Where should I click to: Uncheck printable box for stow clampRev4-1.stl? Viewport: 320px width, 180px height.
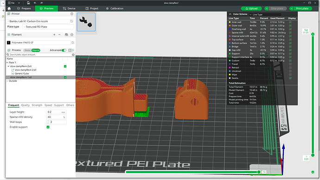pyautogui.click(x=65, y=77)
